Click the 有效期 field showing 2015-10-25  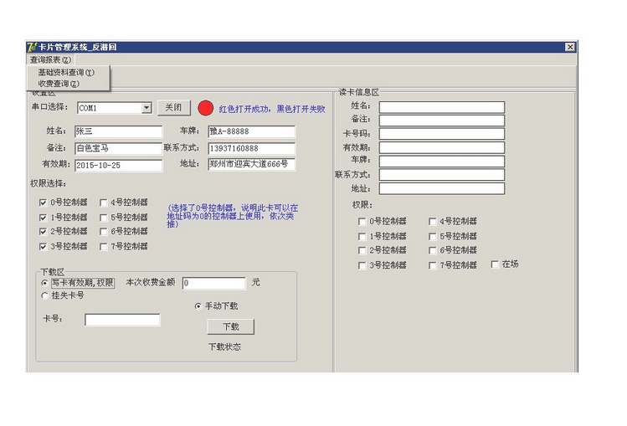coord(118,165)
